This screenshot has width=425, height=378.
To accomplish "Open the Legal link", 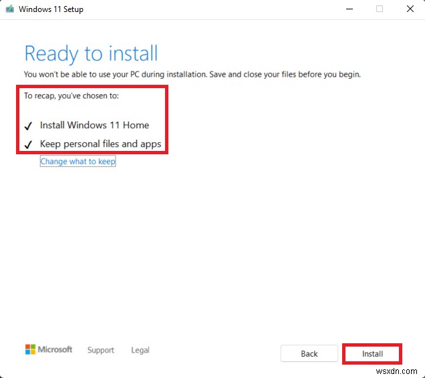I will [x=140, y=350].
